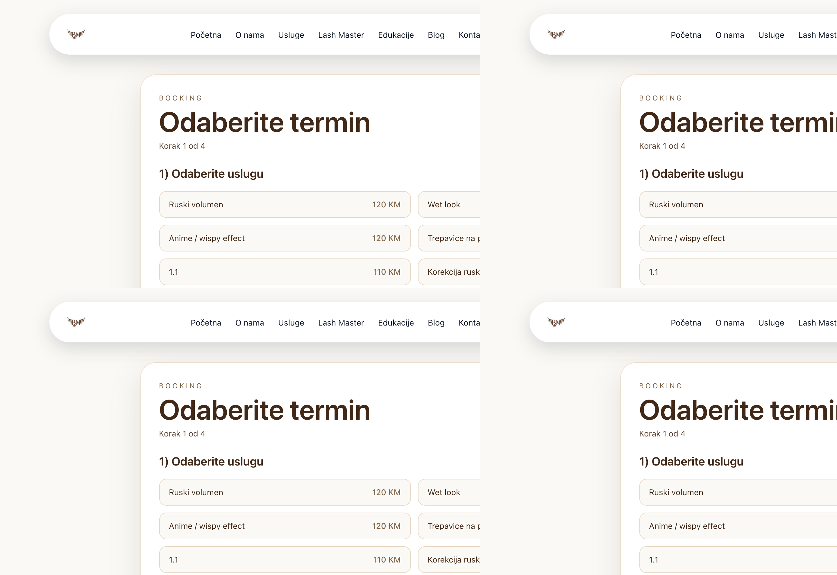Go to O nama in the top-right copy
Image resolution: width=837 pixels, height=575 pixels.
(729, 35)
